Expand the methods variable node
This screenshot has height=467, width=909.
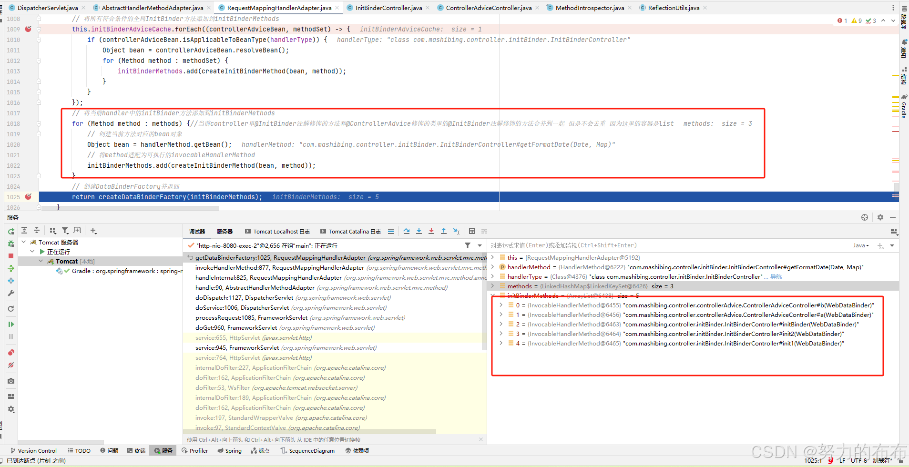click(x=493, y=286)
